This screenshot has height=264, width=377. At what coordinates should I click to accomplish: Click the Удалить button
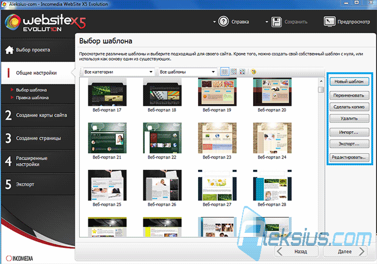coord(349,118)
